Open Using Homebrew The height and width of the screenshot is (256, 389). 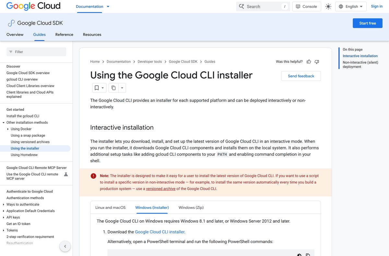24,155
